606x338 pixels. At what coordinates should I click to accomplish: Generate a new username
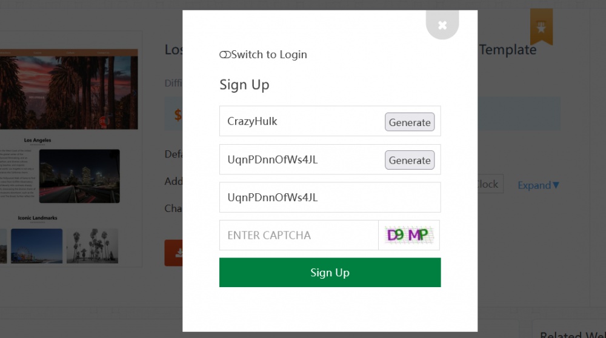(409, 122)
